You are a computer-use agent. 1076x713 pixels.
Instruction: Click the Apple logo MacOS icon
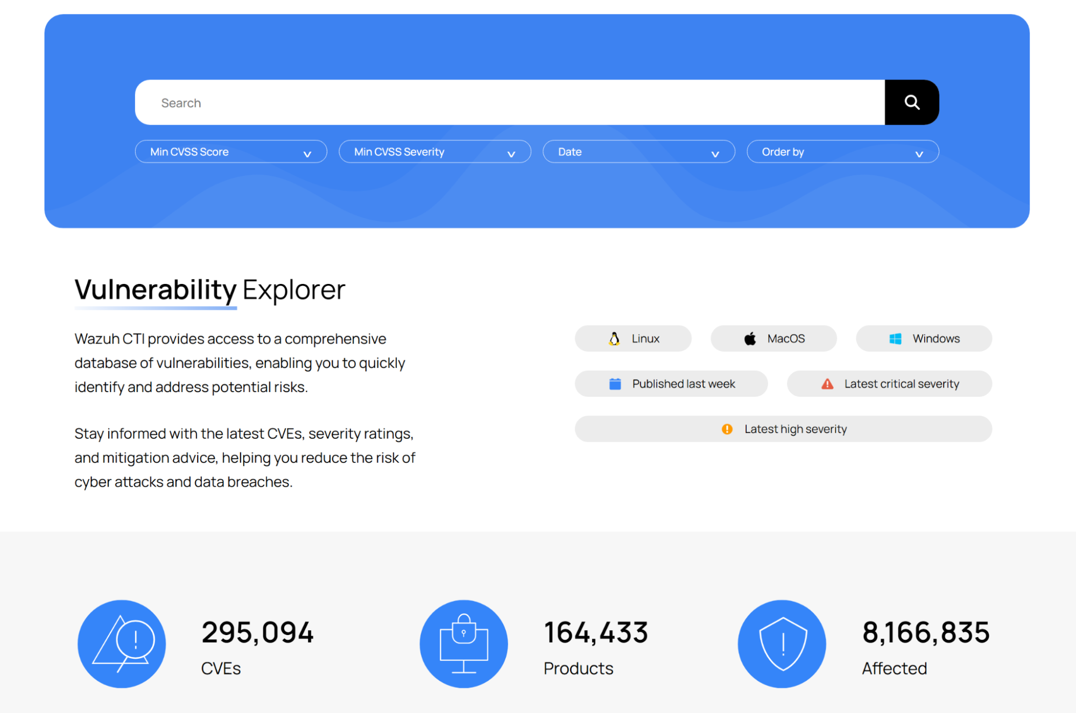[750, 339]
